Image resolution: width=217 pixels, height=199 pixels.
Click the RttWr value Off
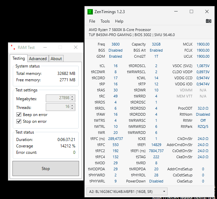(203, 120)
